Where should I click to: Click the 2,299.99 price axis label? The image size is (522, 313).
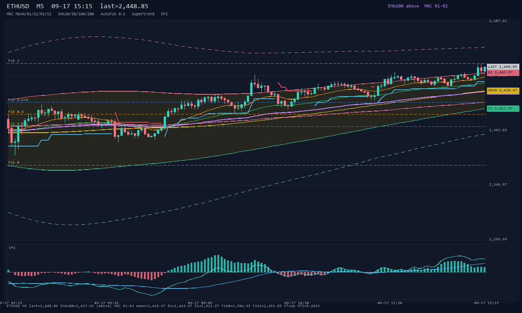click(x=498, y=239)
